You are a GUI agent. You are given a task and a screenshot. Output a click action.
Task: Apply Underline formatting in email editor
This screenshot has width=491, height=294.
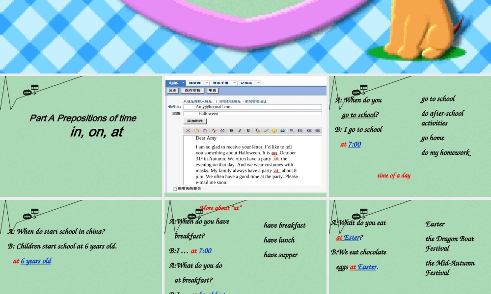[248, 131]
